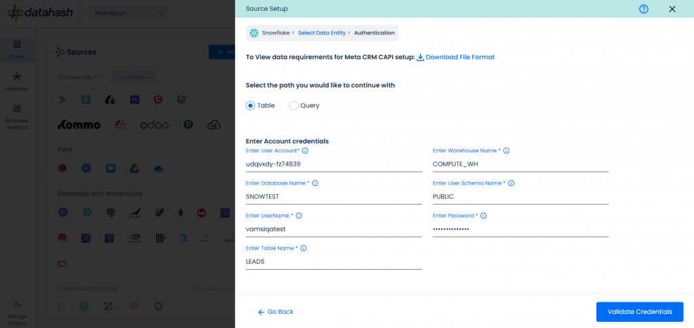Click the Snowflake breadcrumb label
The height and width of the screenshot is (328, 694).
276,32
